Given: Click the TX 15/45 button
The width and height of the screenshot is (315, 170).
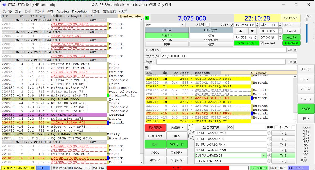Looking at the screenshot, I should pyautogui.click(x=291, y=18).
